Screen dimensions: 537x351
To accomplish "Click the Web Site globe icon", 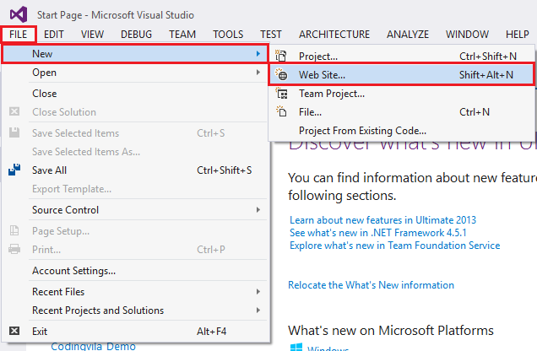I will point(281,74).
